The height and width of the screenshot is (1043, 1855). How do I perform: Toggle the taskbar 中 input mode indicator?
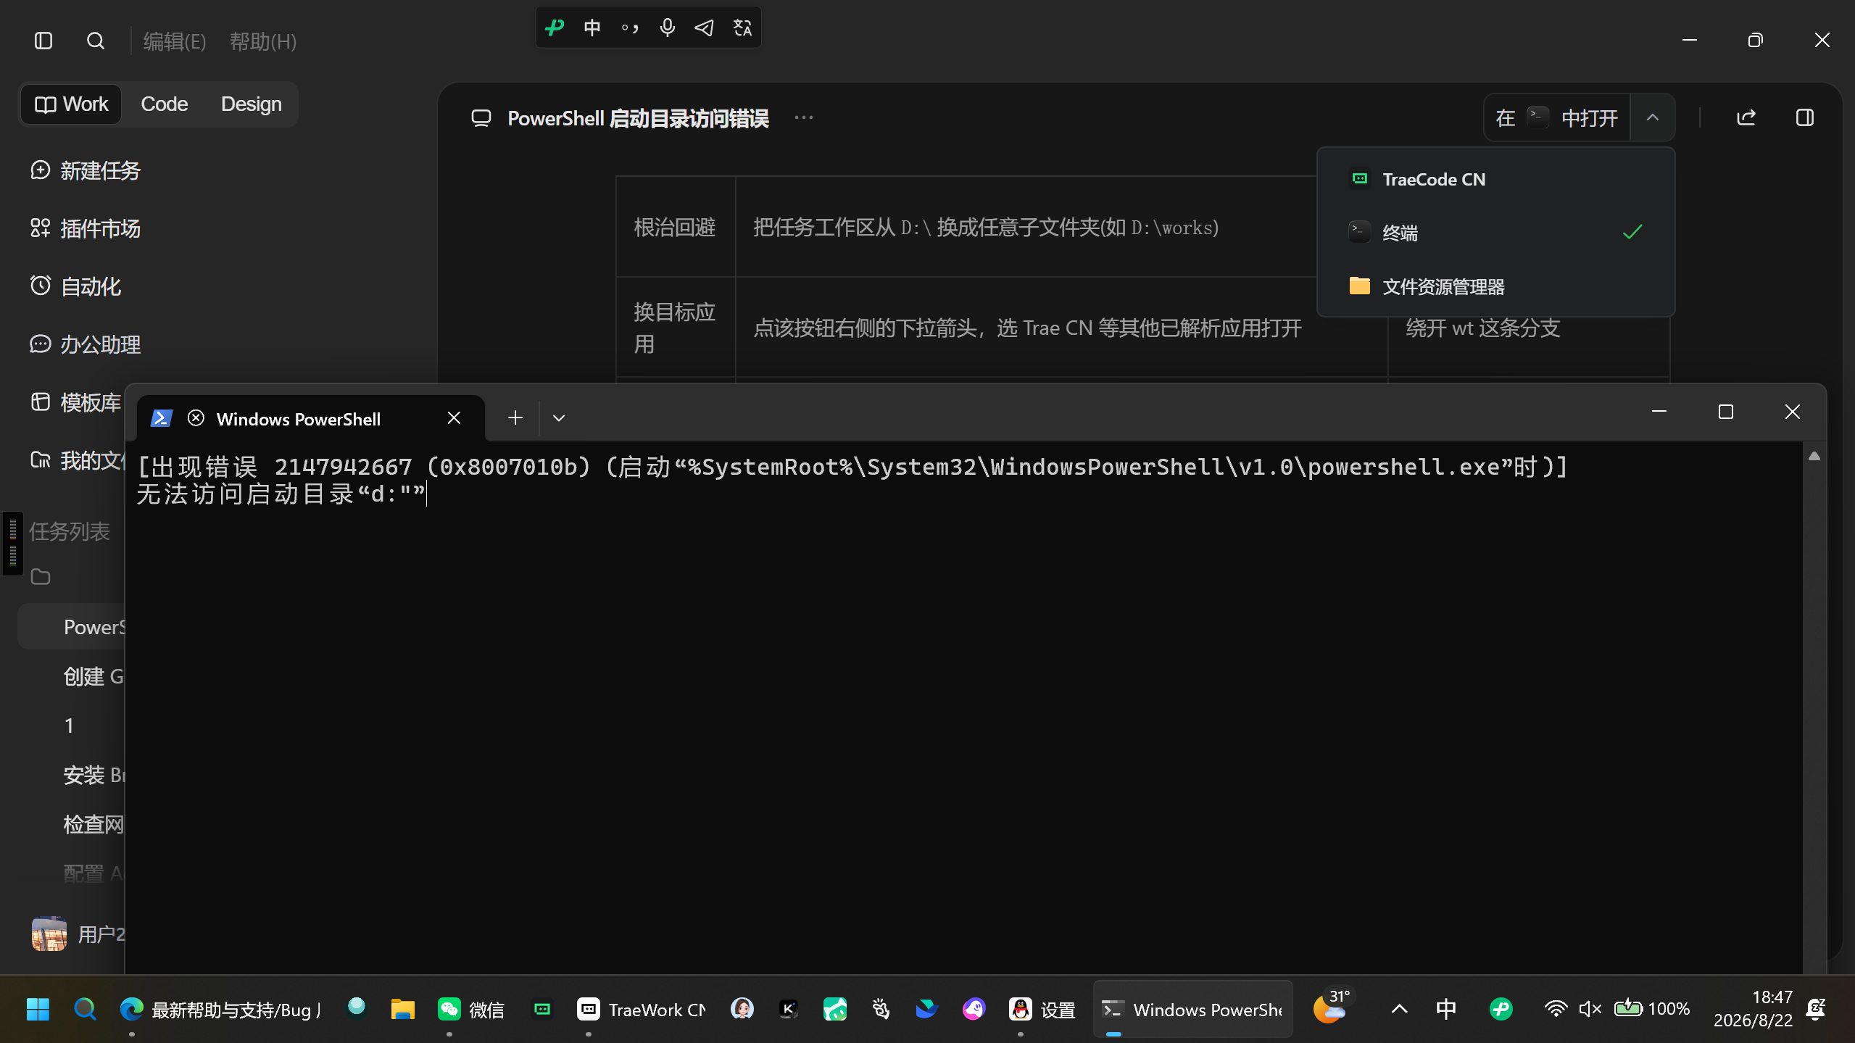click(1446, 1009)
